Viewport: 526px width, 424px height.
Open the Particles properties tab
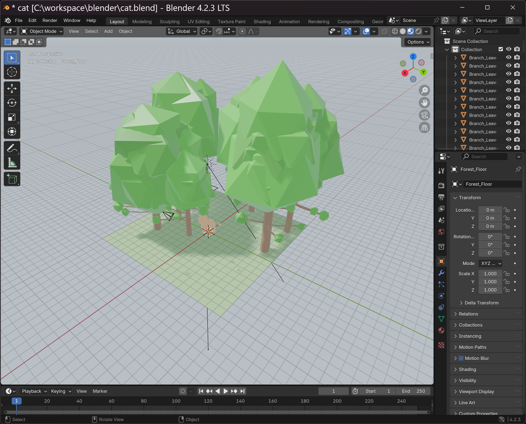(441, 284)
